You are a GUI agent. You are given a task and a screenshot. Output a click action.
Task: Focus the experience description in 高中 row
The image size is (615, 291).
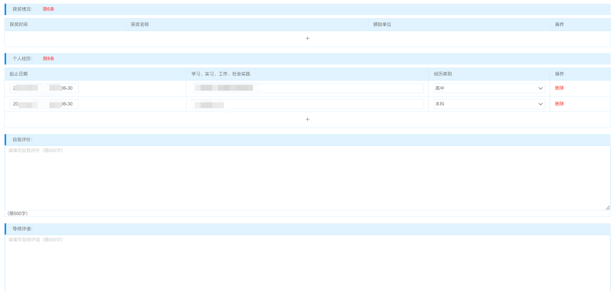307,88
